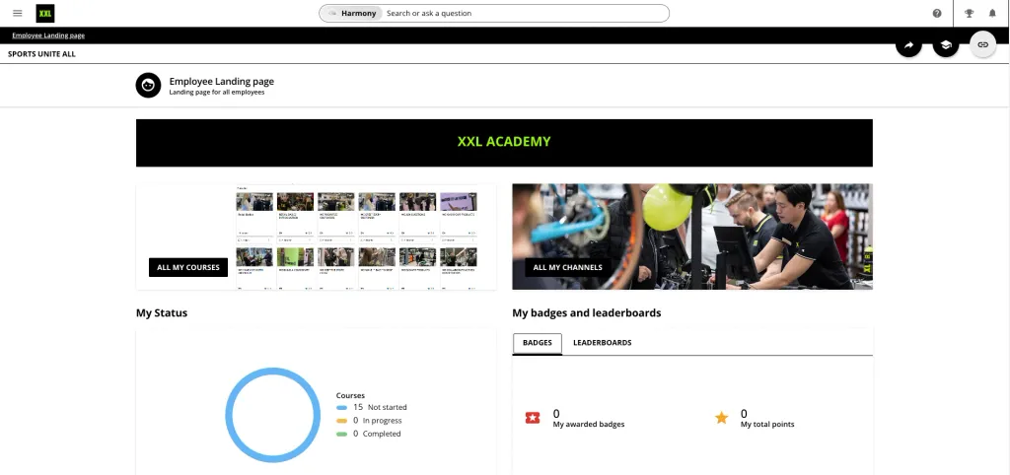Open the notifications bell
This screenshot has height=475, width=1010.
[992, 14]
